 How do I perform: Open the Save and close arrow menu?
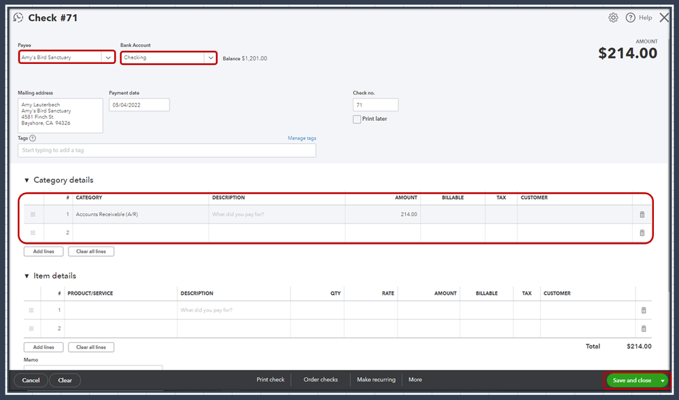(662, 380)
